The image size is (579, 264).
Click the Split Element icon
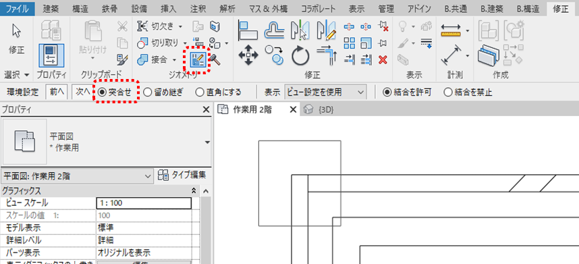[350, 26]
